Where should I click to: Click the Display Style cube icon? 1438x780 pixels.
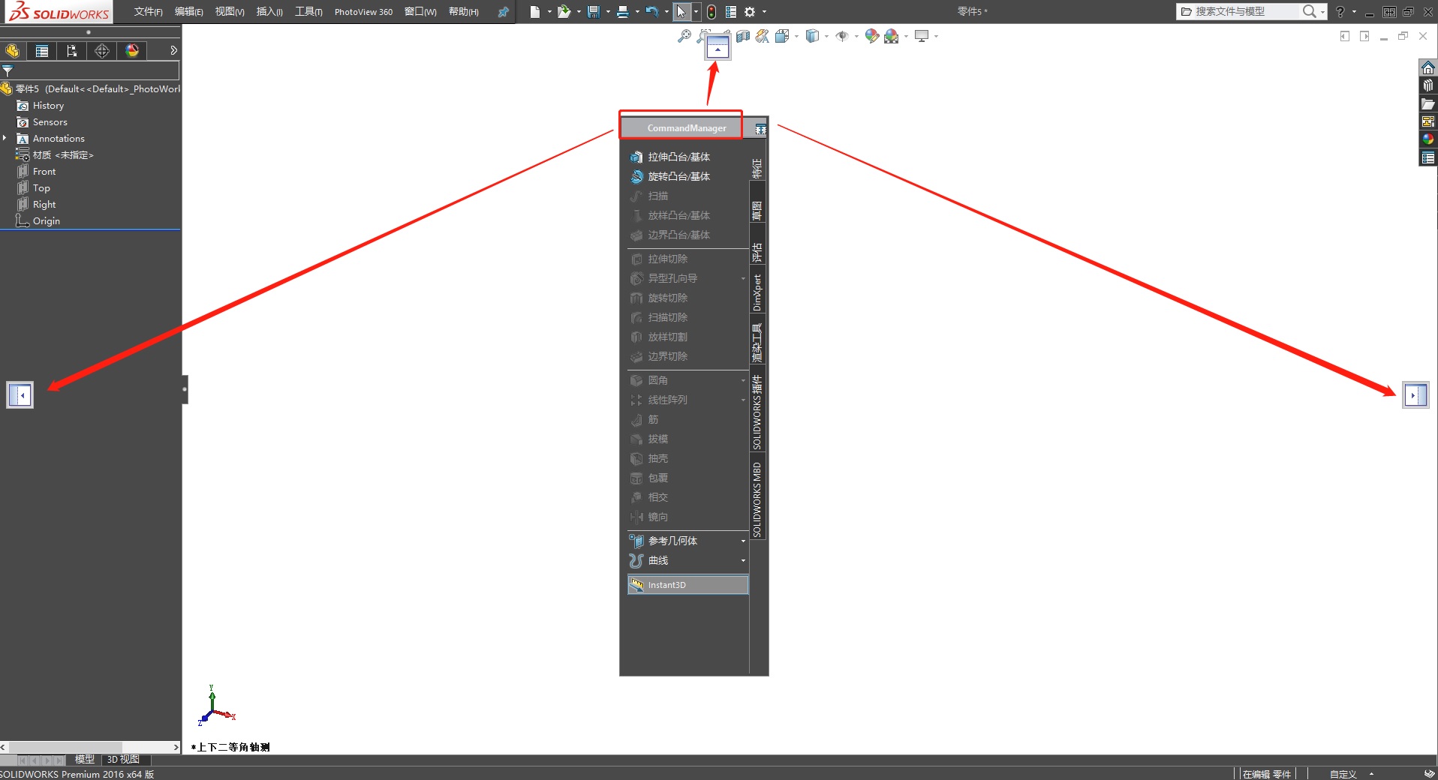click(812, 36)
